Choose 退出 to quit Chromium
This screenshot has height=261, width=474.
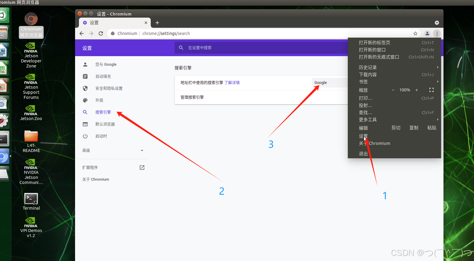[x=394, y=154]
